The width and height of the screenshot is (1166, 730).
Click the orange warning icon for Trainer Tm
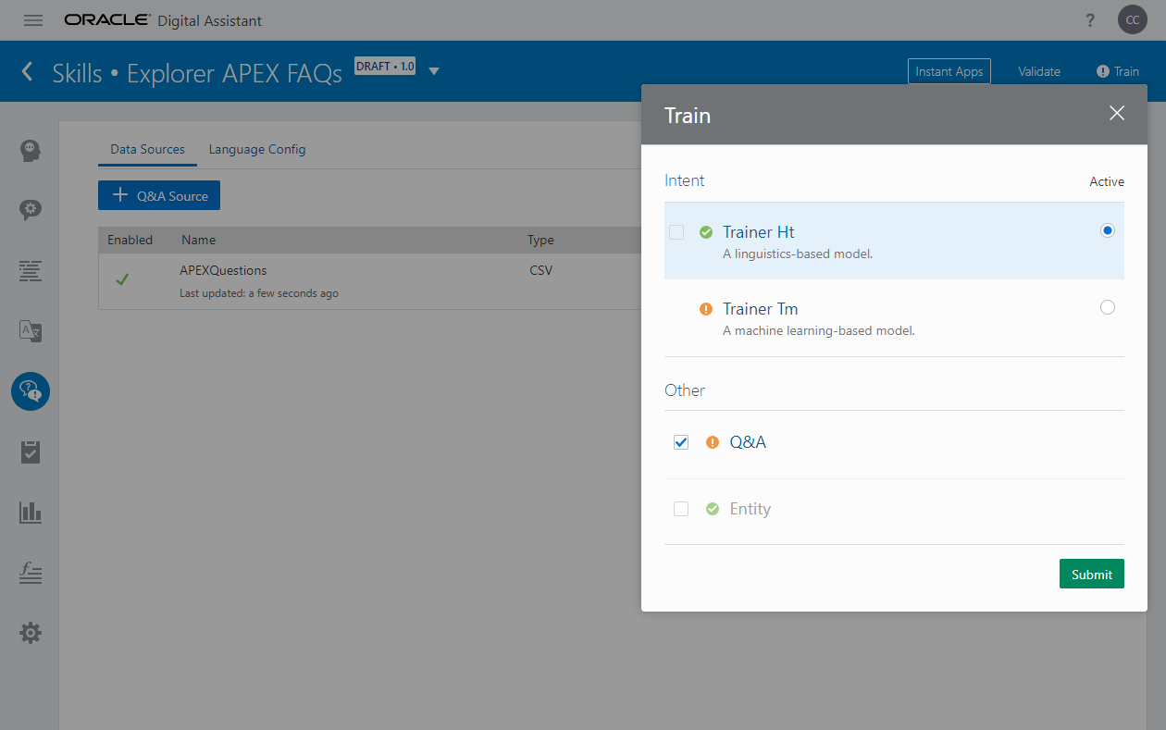click(x=706, y=309)
